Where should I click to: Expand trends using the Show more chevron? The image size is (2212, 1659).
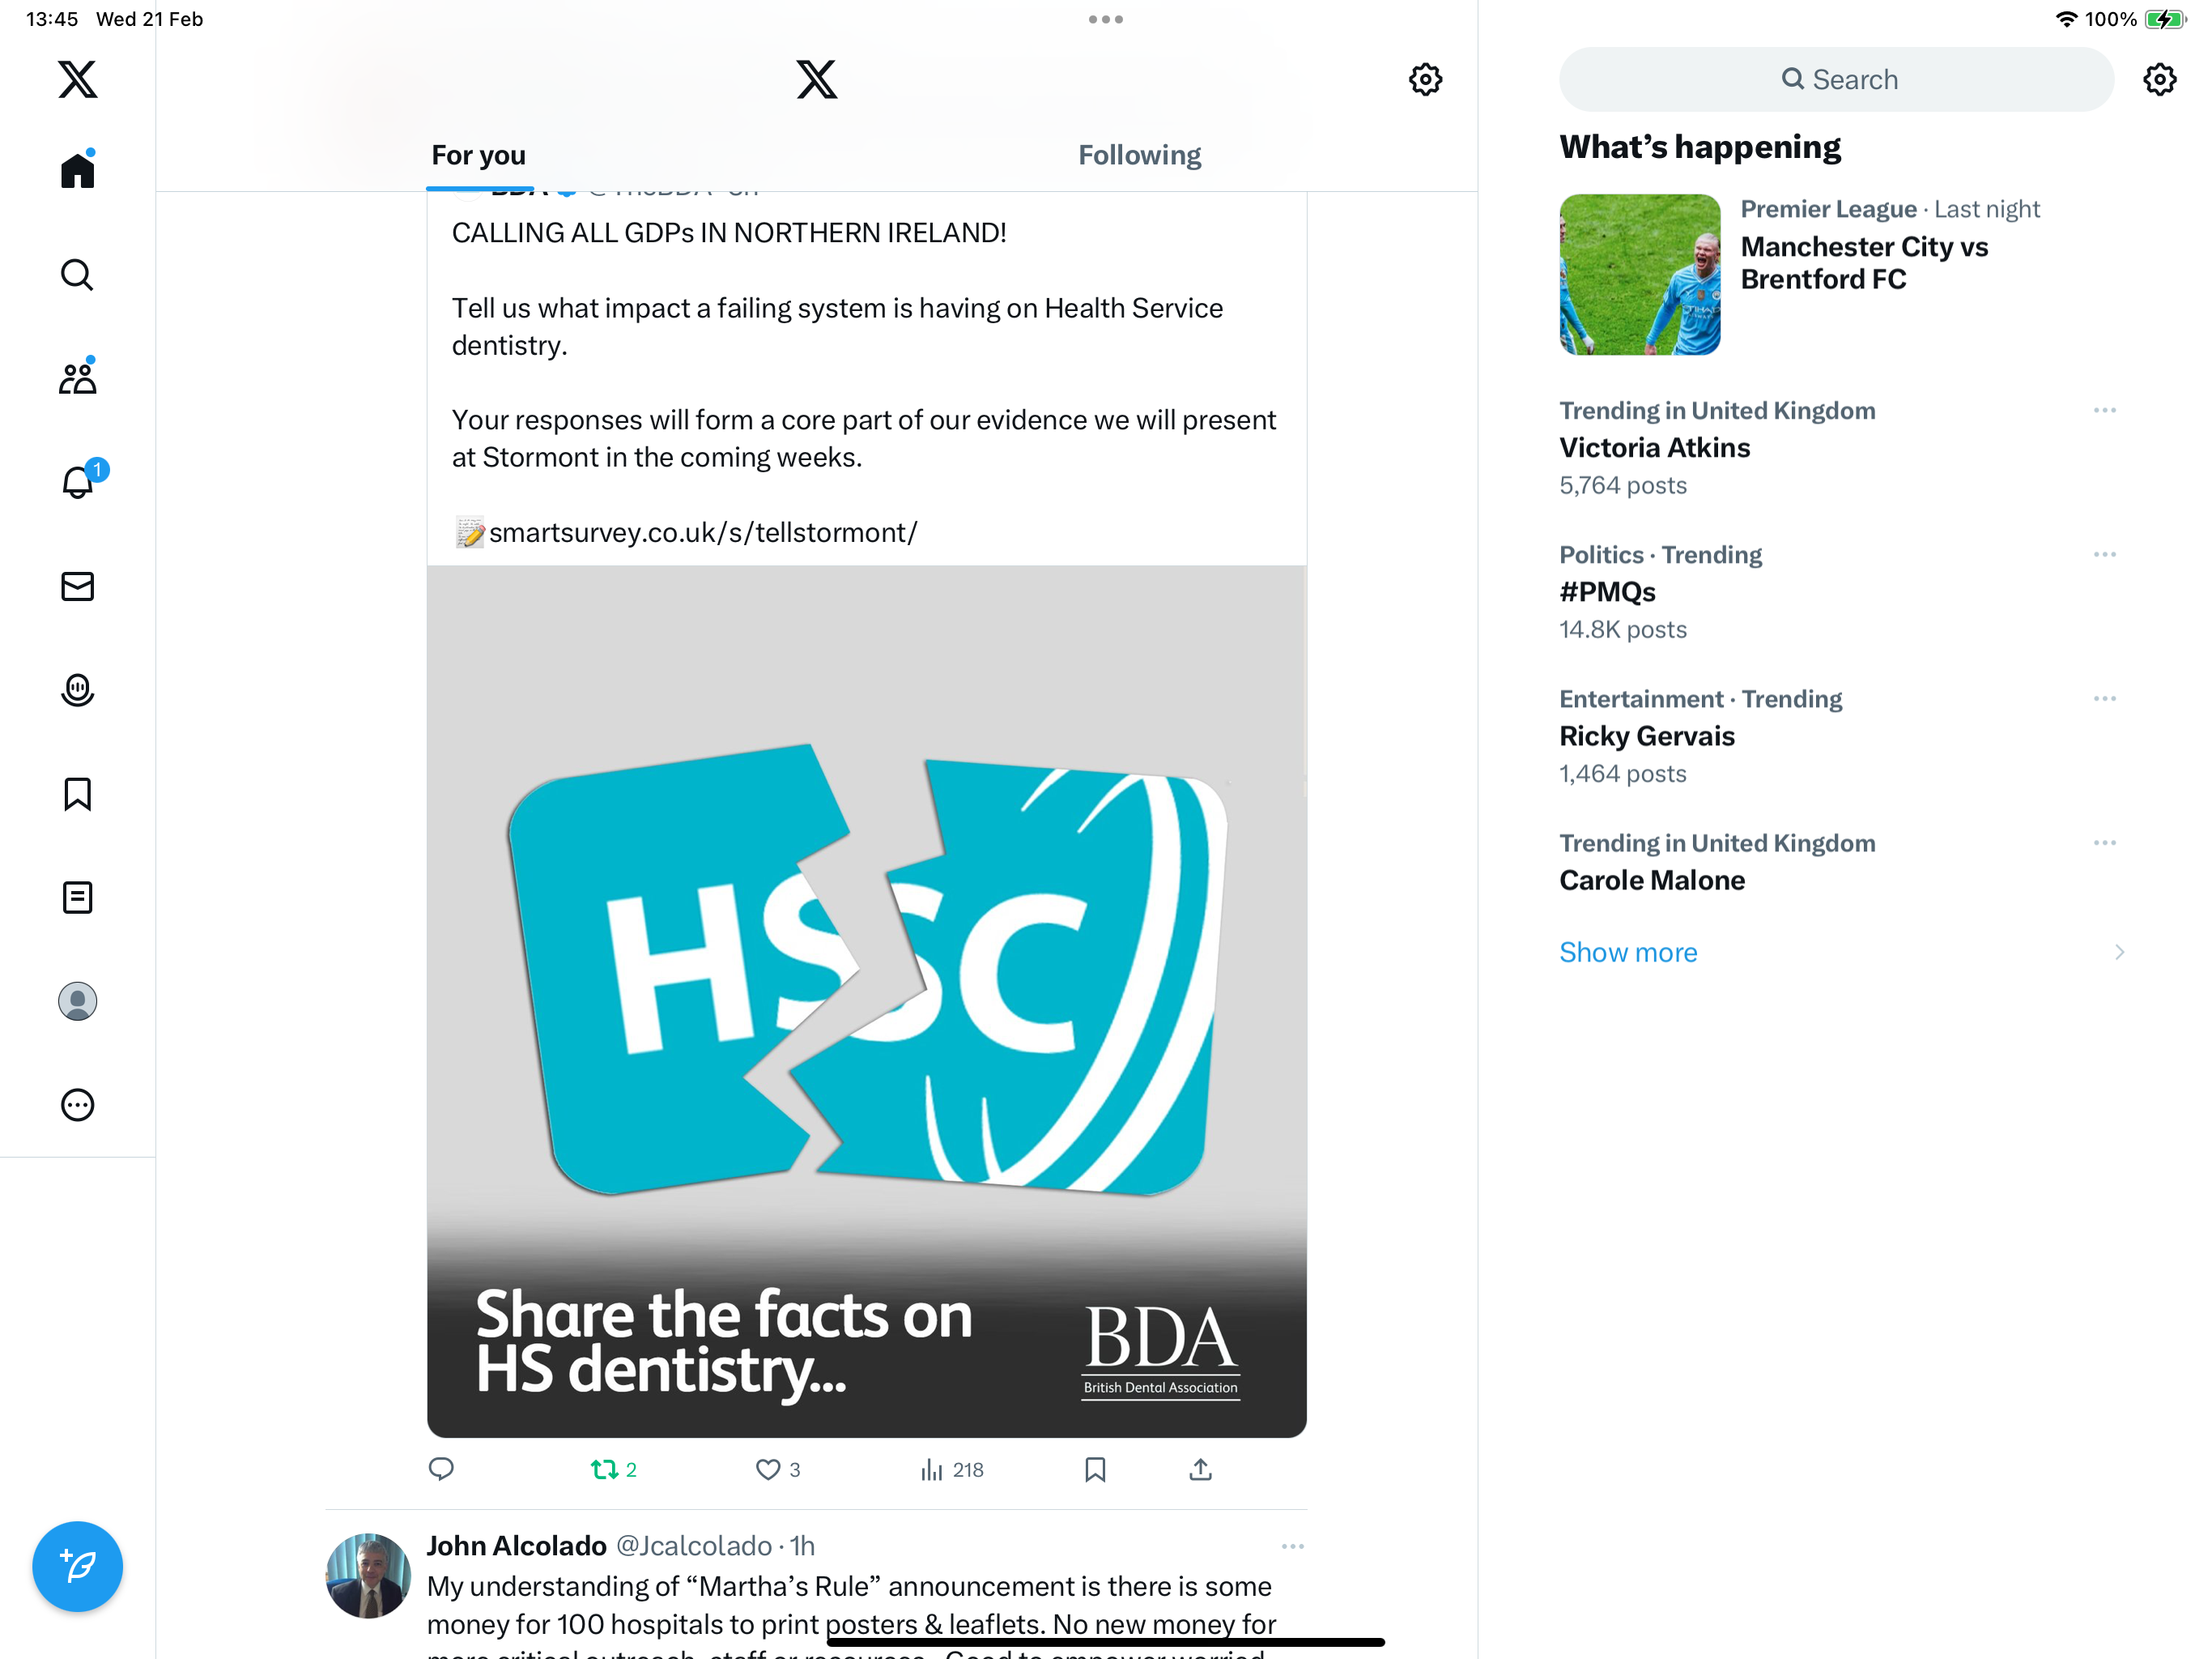2118,952
